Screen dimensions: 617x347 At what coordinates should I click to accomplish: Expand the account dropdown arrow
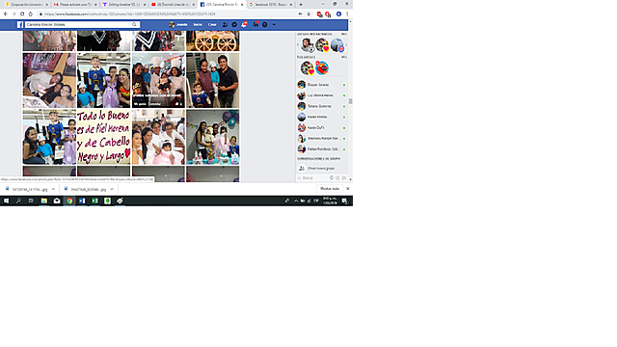coord(274,25)
